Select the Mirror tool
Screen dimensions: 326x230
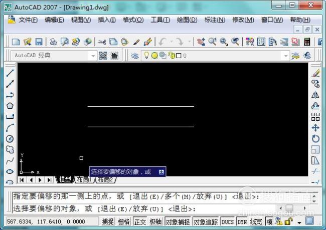(x=315, y=95)
